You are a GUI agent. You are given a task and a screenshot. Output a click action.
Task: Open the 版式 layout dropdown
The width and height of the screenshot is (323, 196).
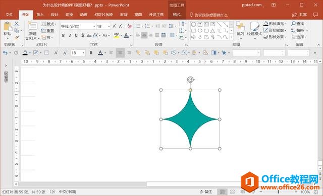[x=48, y=24]
